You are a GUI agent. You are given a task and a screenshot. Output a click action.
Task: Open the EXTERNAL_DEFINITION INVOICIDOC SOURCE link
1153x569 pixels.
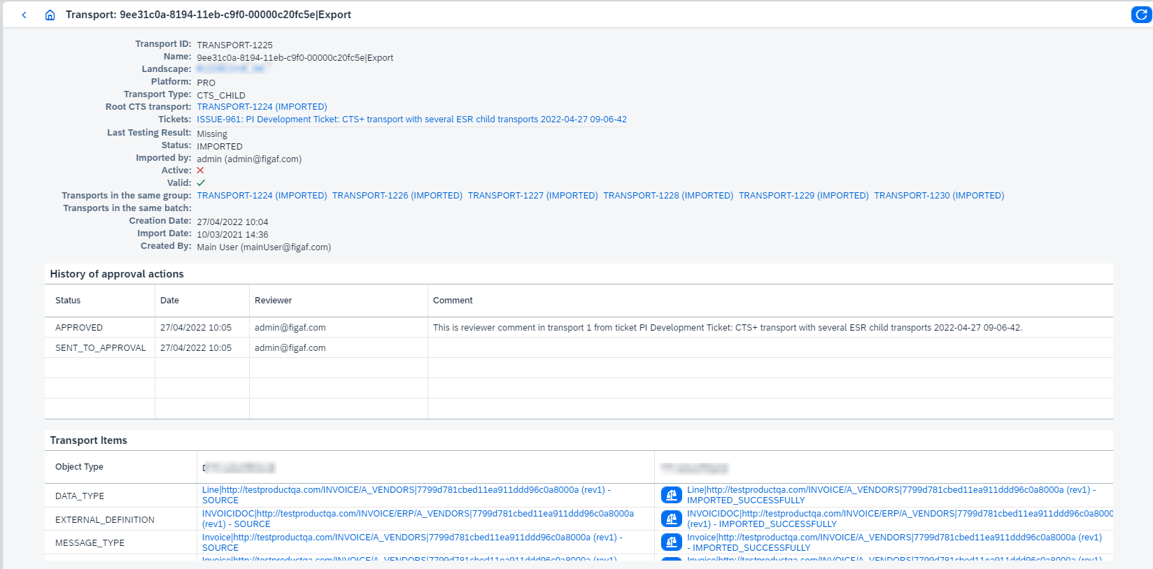[418, 519]
